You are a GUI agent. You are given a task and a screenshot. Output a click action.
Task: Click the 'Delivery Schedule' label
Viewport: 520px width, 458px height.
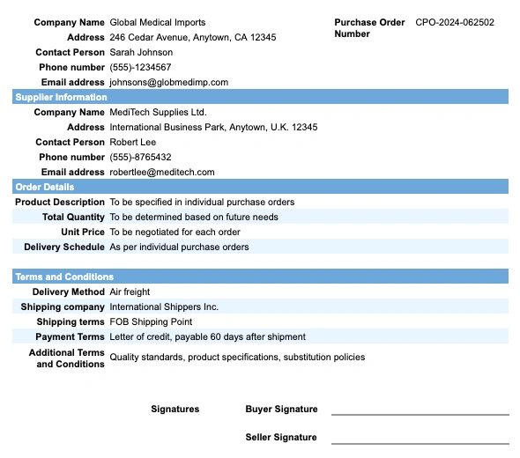(64, 247)
